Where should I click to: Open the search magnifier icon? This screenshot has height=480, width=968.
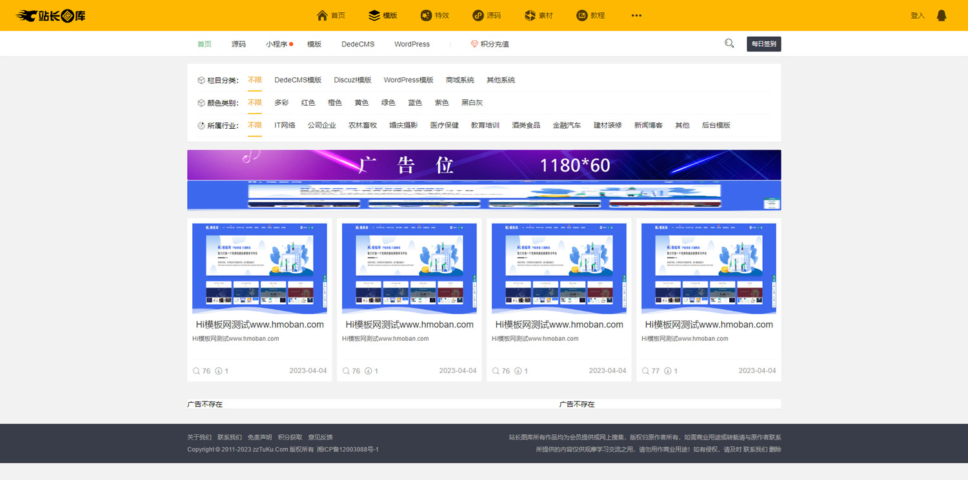click(x=729, y=44)
